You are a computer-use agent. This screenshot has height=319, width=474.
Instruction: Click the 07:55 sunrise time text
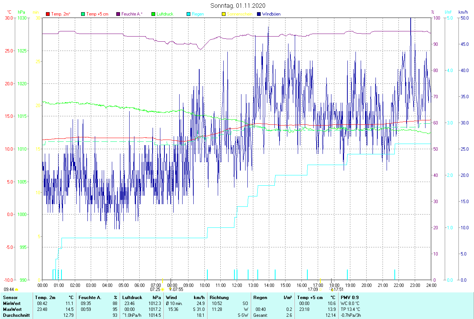tap(178, 289)
